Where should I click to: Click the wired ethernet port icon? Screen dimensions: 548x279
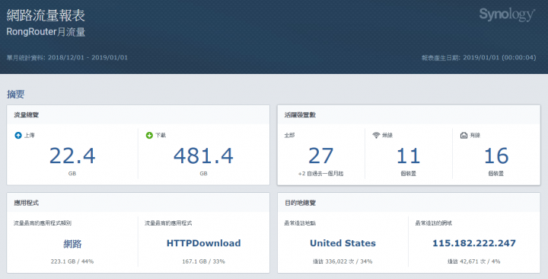[464, 135]
